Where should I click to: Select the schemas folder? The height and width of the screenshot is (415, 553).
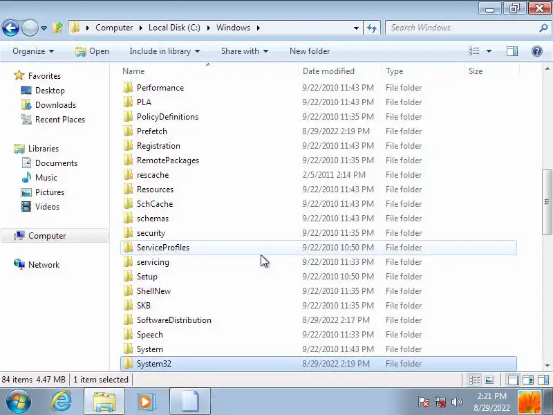pos(319,219)
